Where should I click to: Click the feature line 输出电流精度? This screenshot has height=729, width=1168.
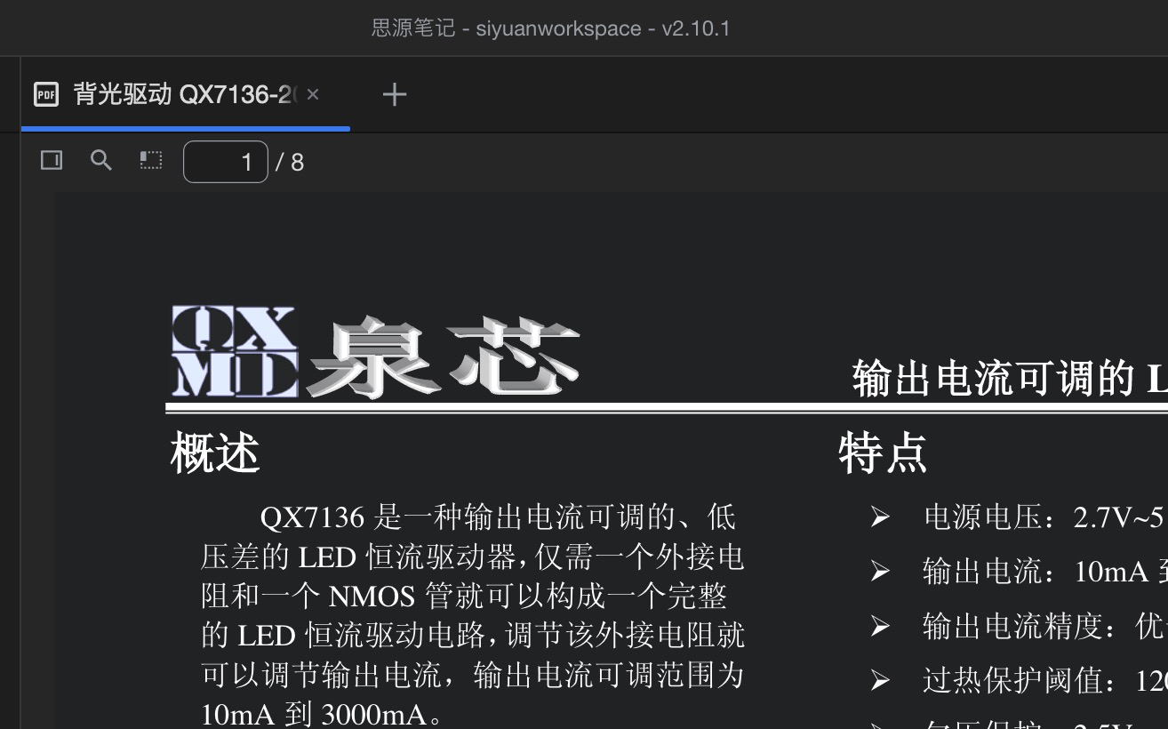(1045, 627)
